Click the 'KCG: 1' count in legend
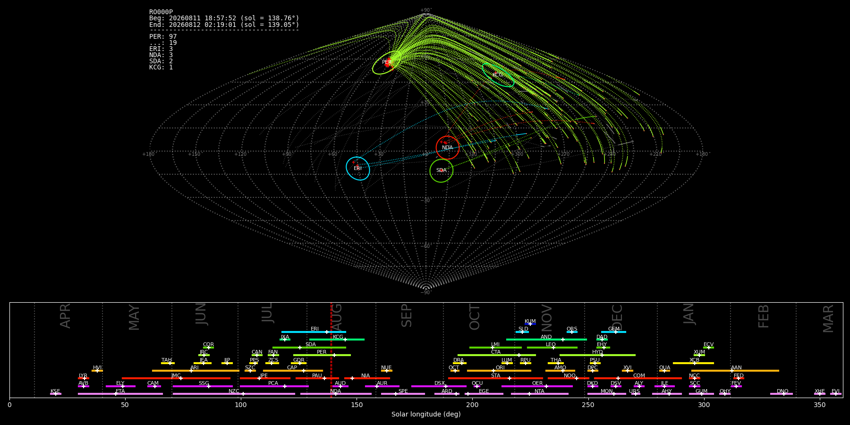 161,68
